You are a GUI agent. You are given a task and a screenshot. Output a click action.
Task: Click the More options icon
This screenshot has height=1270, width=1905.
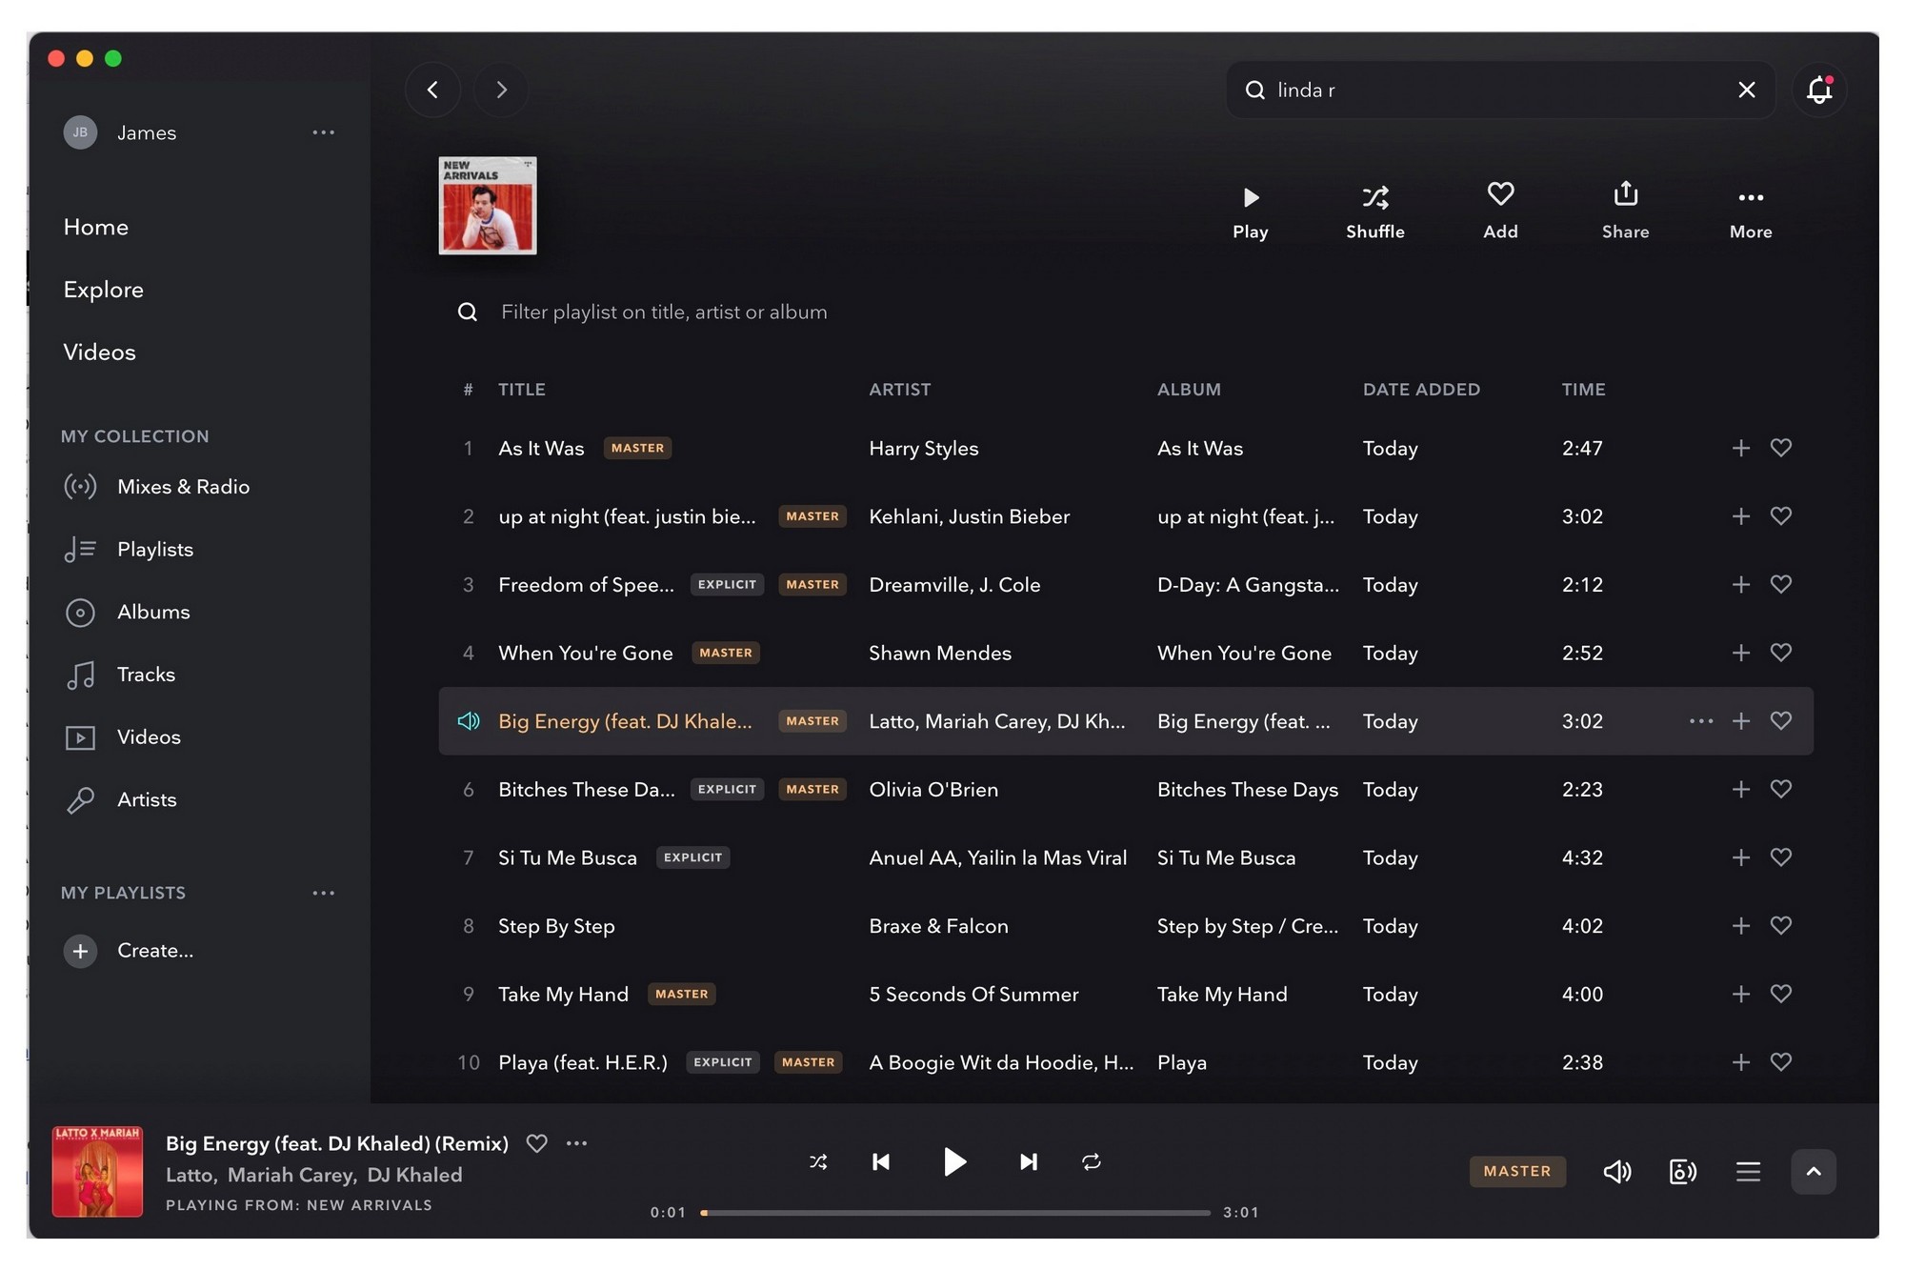(x=1750, y=210)
